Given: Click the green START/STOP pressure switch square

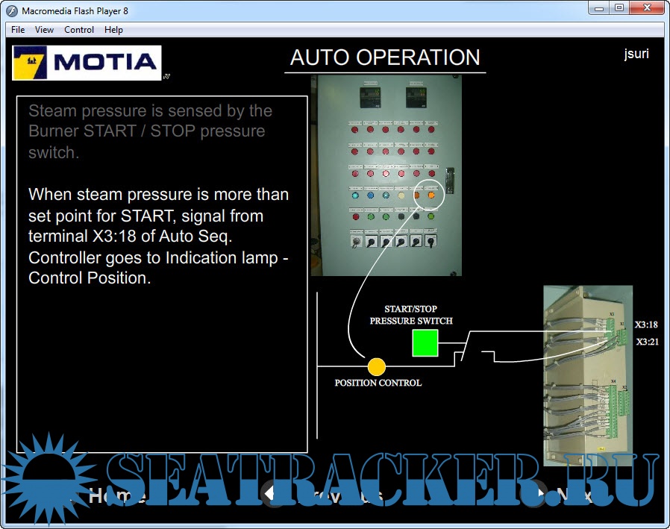Looking at the screenshot, I should pyautogui.click(x=425, y=343).
